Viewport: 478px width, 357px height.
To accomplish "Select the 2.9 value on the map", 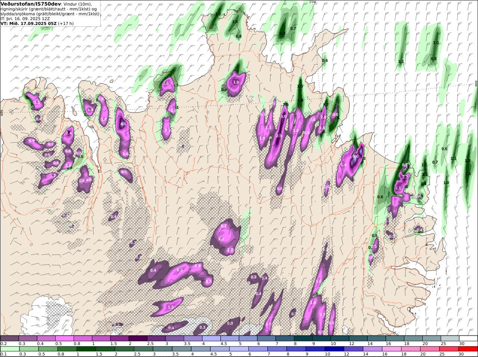I will tap(279, 136).
